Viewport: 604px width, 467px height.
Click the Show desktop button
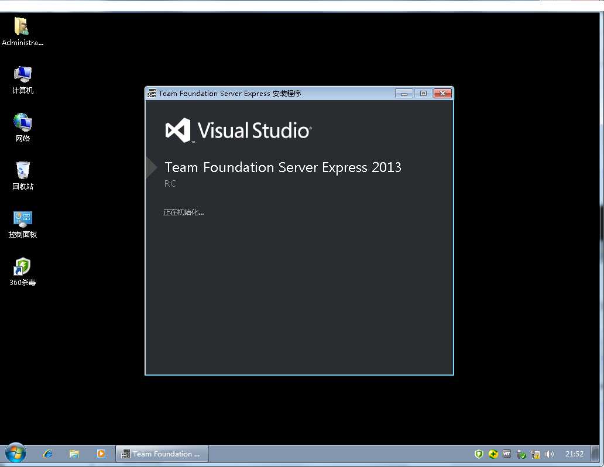tap(596, 454)
